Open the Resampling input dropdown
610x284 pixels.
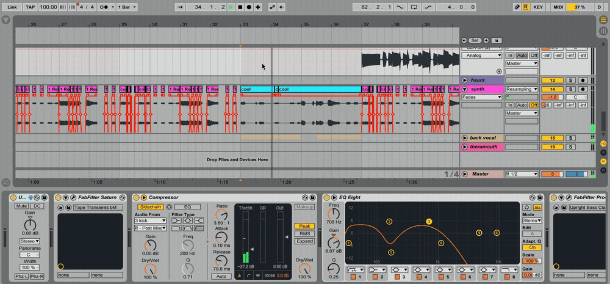[x=522, y=89]
